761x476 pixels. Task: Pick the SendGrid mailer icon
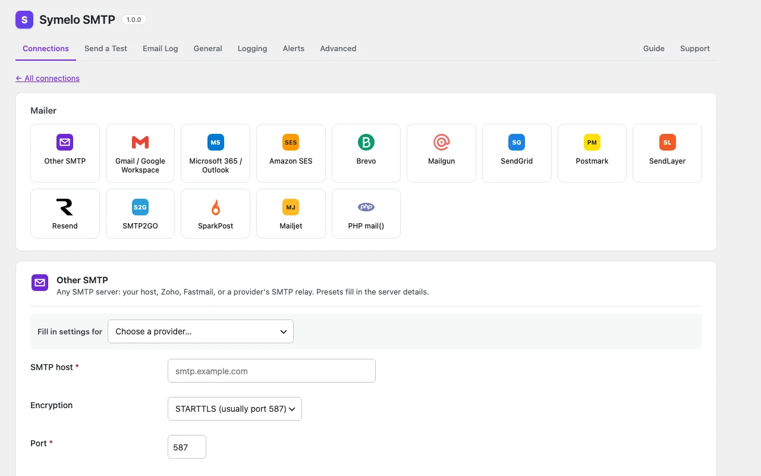(517, 142)
